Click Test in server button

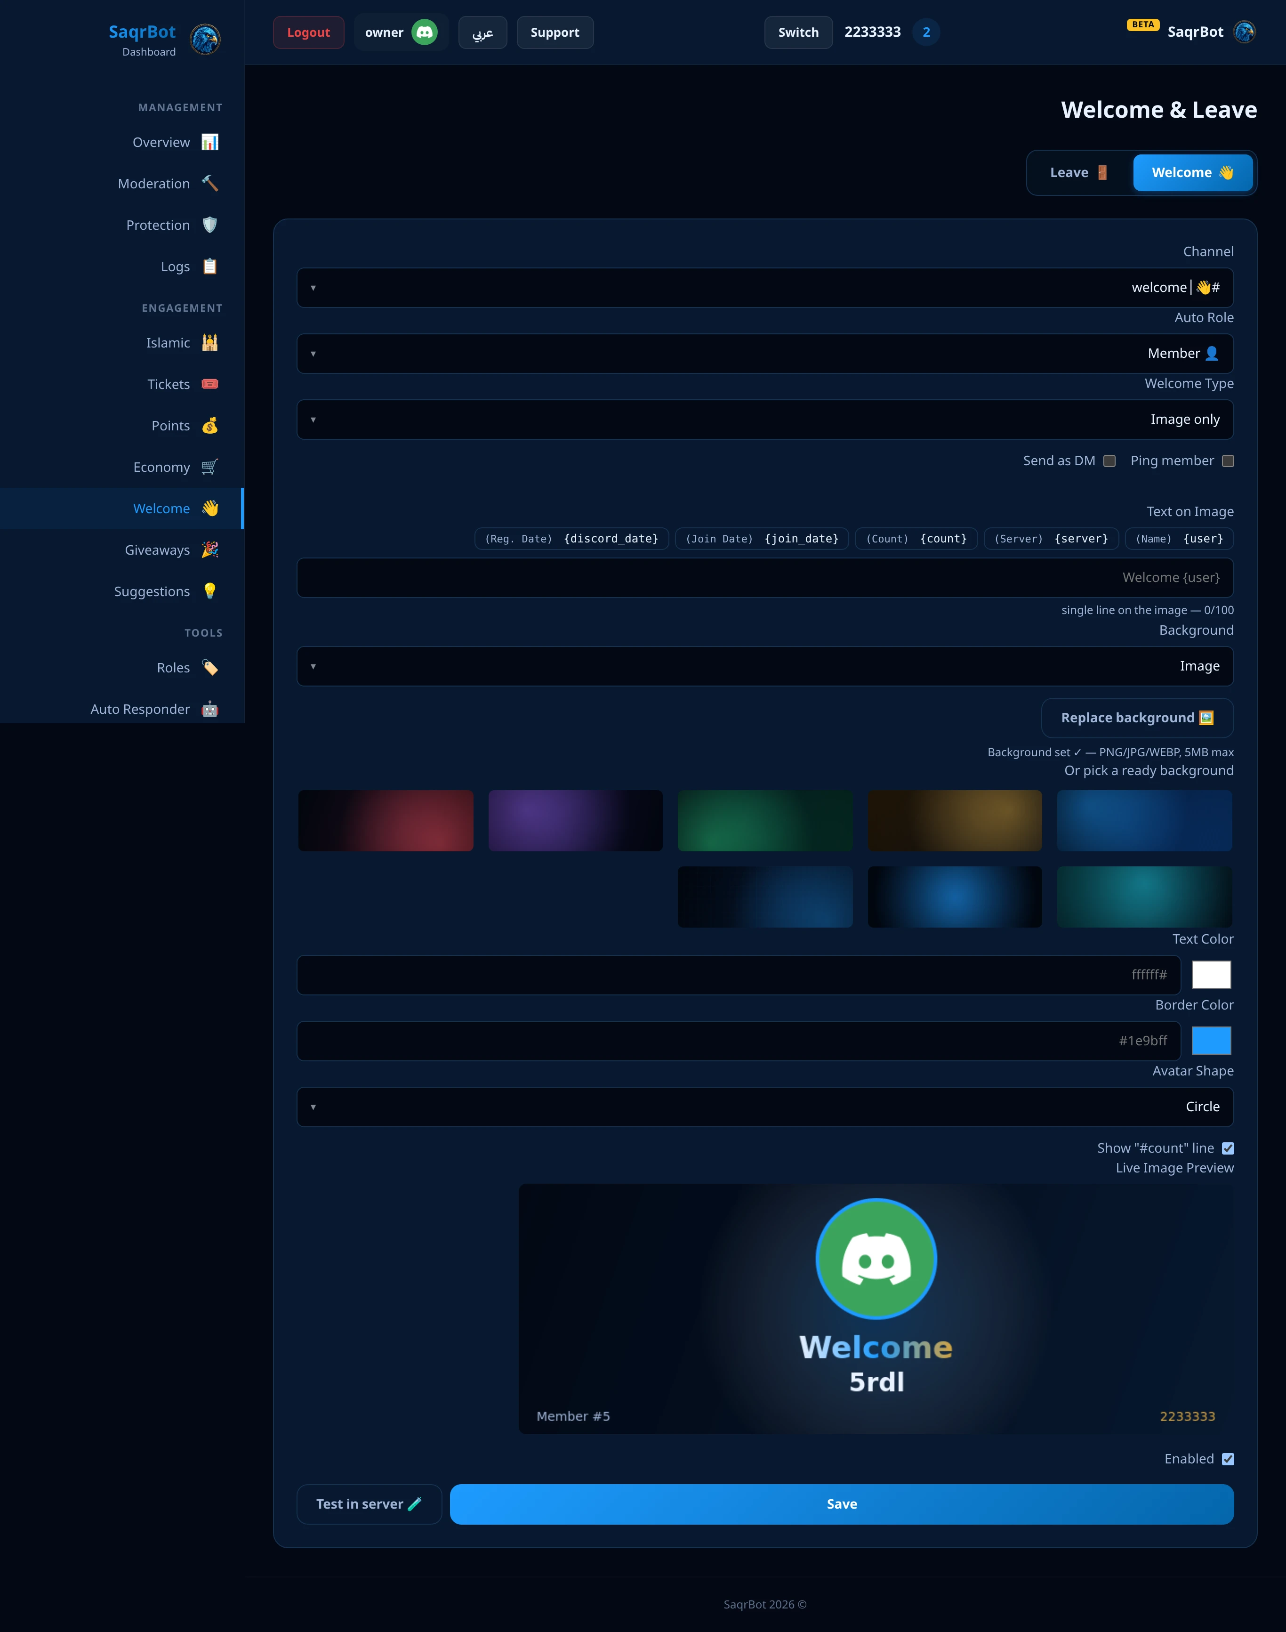(x=369, y=1505)
